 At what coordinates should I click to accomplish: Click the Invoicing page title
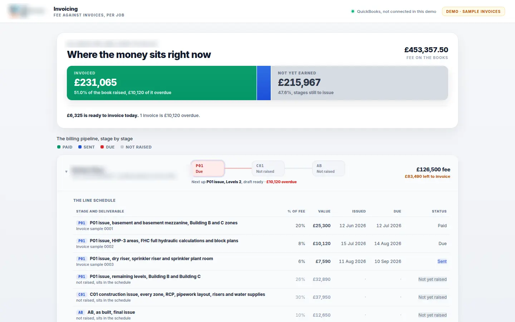tap(65, 9)
